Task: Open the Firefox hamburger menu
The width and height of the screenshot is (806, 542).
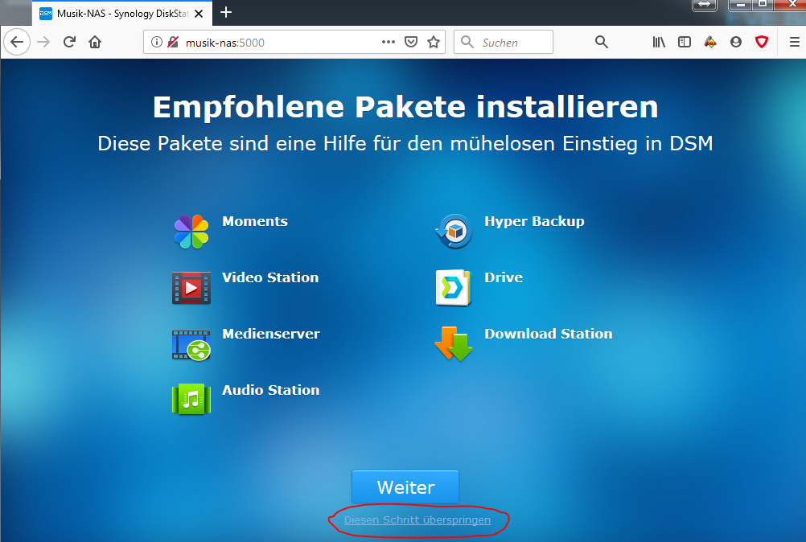Action: click(x=795, y=42)
